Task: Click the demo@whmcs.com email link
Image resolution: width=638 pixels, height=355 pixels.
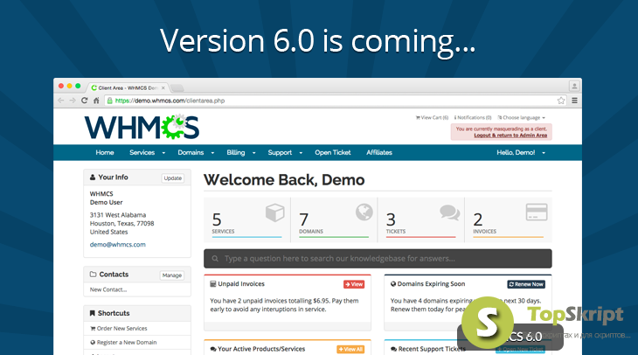Action: click(x=118, y=245)
